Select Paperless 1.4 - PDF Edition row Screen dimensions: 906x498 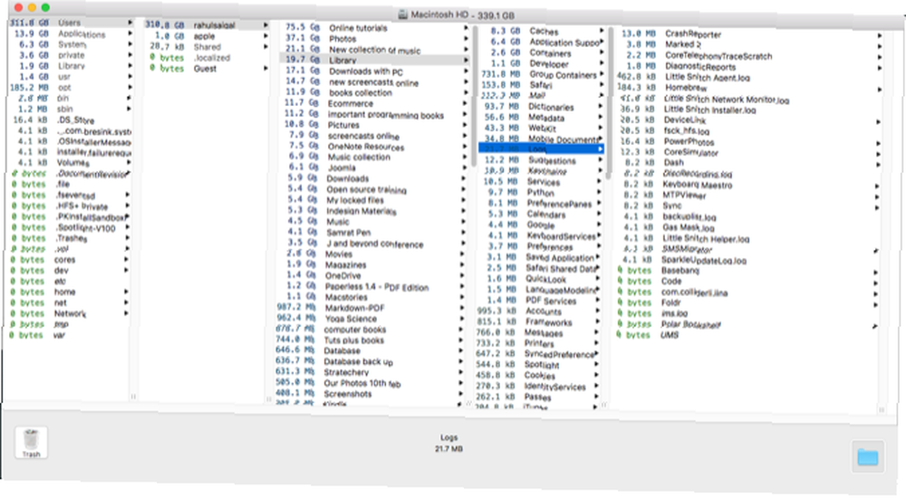[371, 286]
